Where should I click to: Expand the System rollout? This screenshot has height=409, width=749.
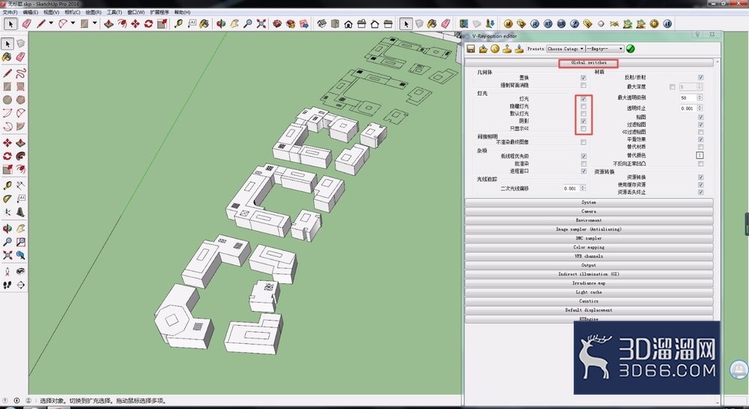pyautogui.click(x=589, y=202)
